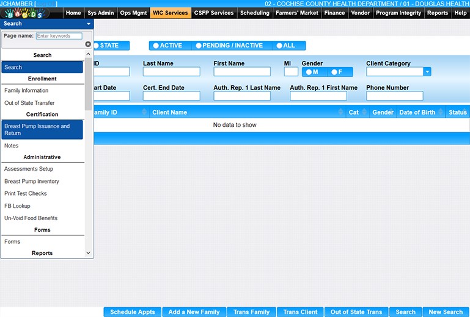Clear the page name search with X icon
This screenshot has height=317, width=470.
88,44
